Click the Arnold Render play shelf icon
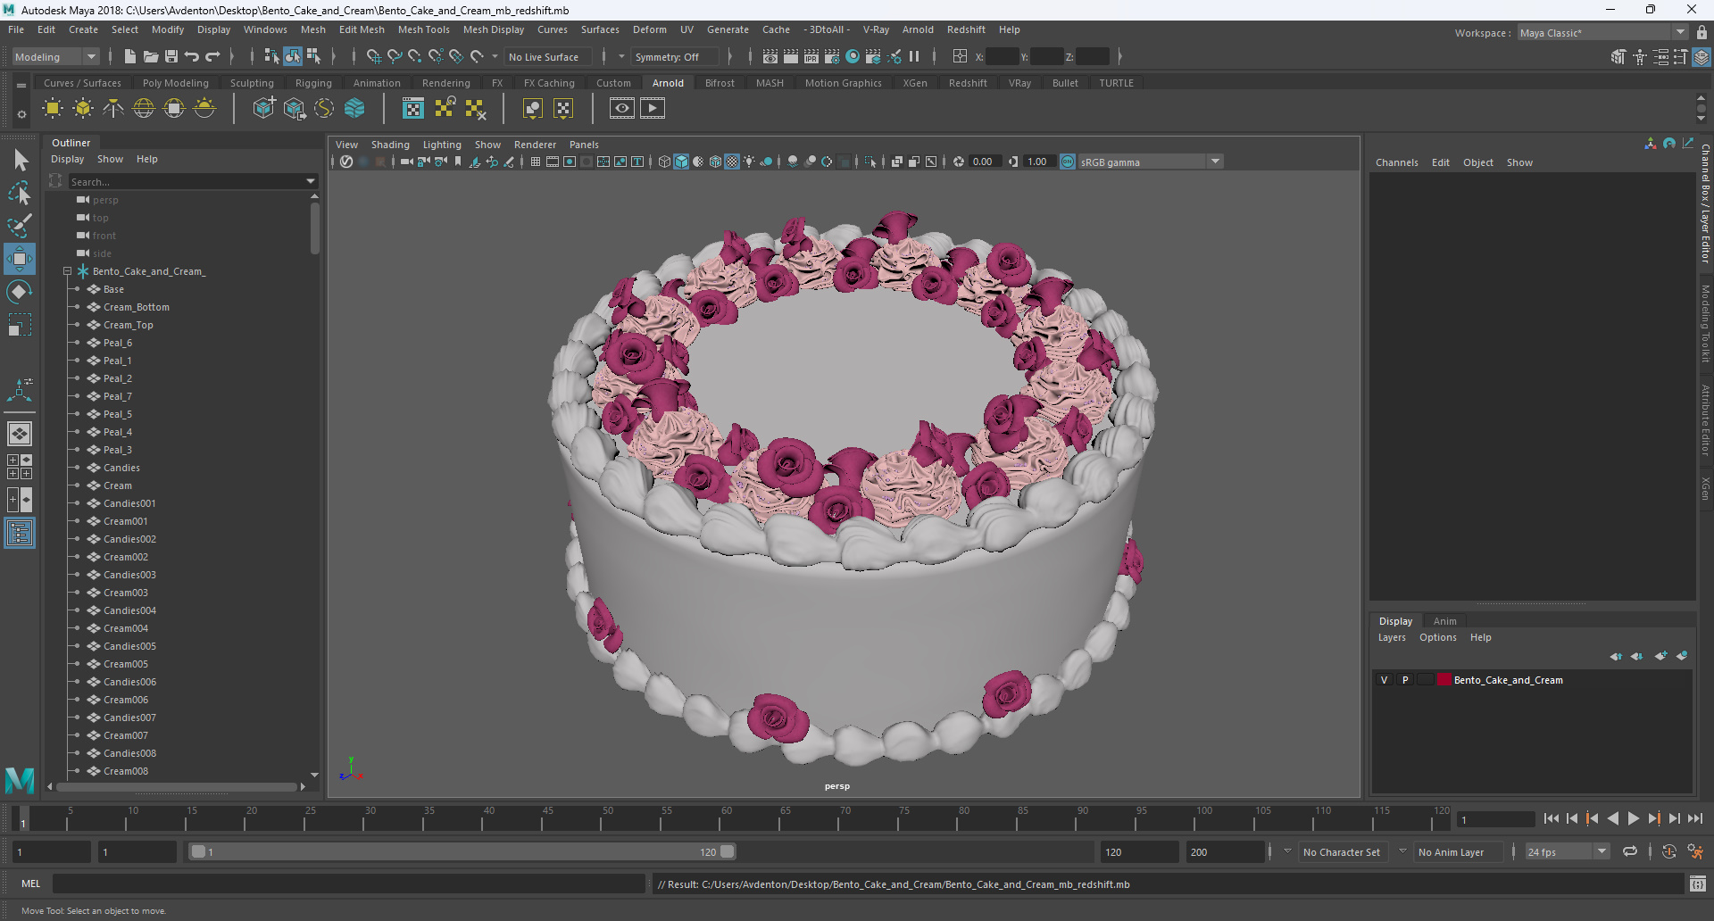The height and width of the screenshot is (921, 1714). [x=653, y=109]
